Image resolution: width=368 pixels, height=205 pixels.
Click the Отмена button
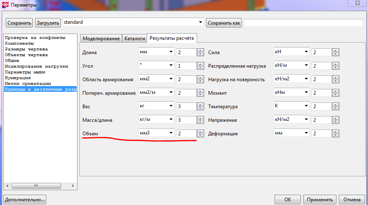click(x=352, y=200)
